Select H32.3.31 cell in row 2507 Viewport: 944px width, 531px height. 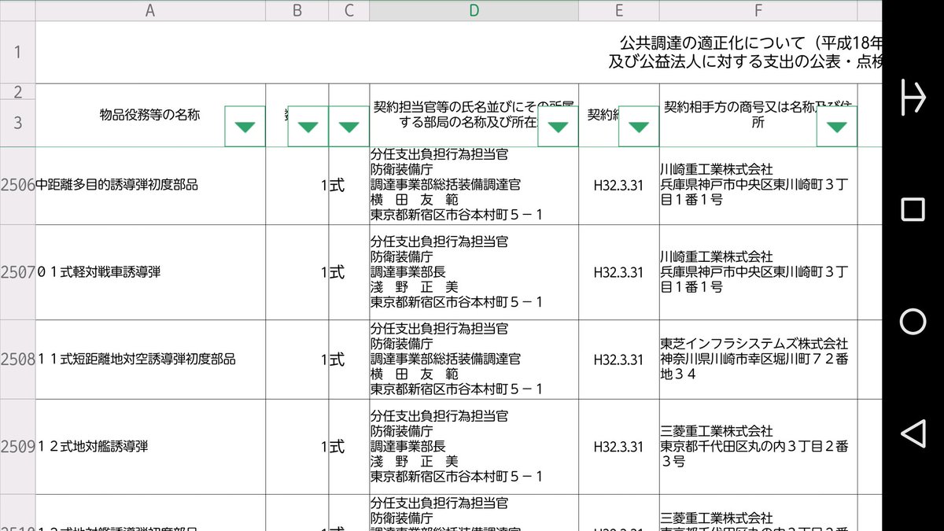[x=619, y=272]
